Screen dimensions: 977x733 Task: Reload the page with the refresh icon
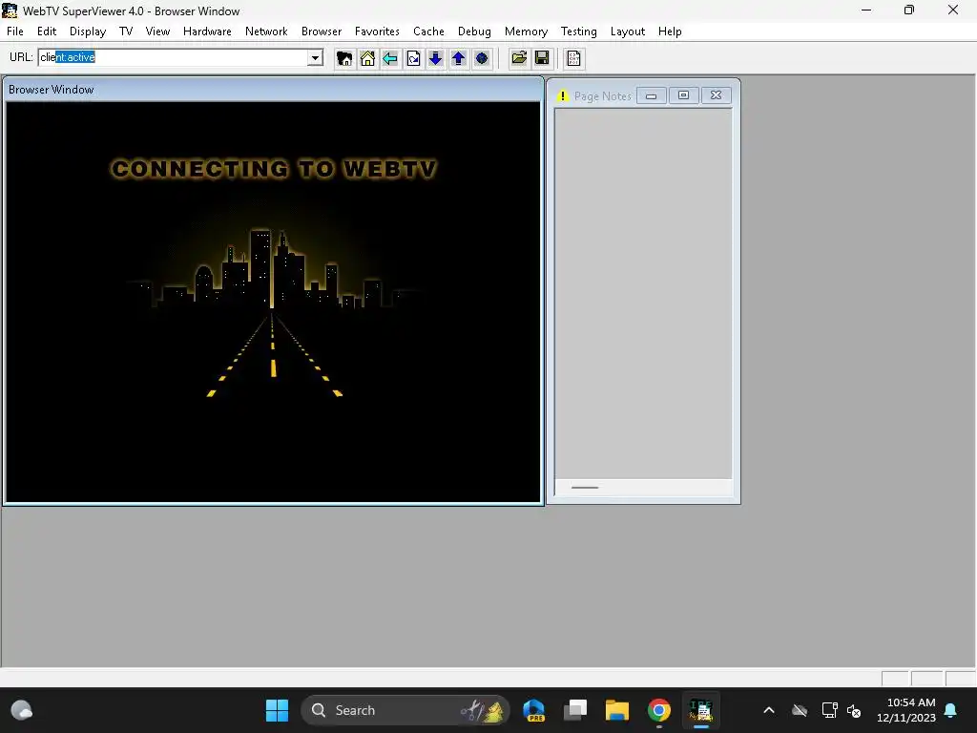(413, 58)
